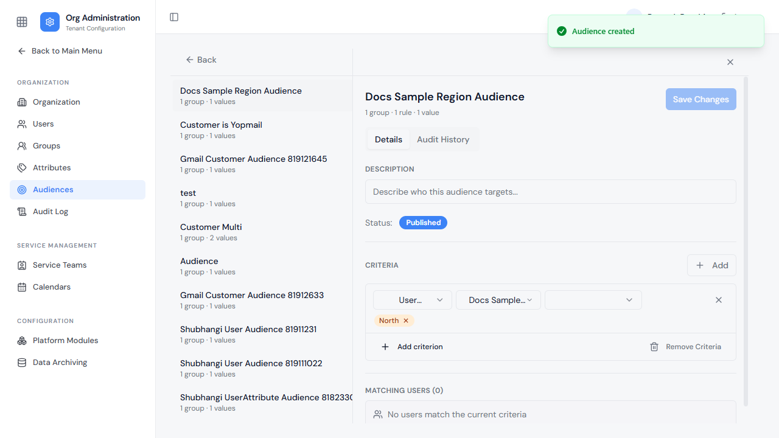The height and width of the screenshot is (438, 779).
Task: Delete the criterion row with X
Action: [x=719, y=300]
